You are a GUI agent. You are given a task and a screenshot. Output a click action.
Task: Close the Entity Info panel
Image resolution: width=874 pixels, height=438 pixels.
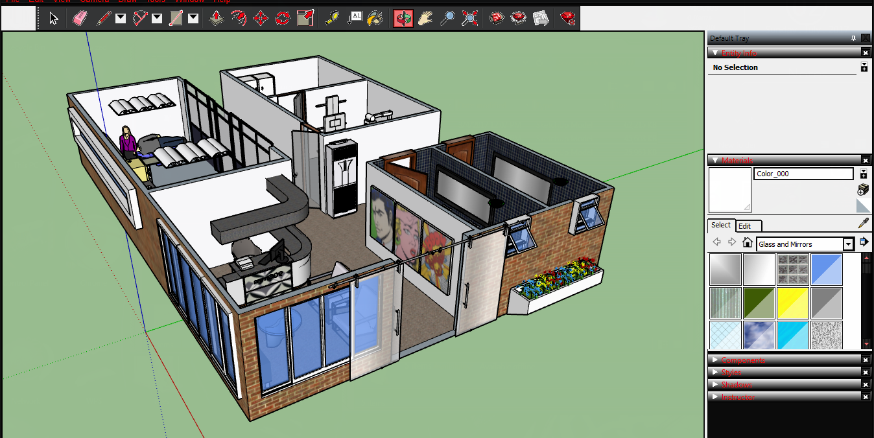(x=865, y=52)
